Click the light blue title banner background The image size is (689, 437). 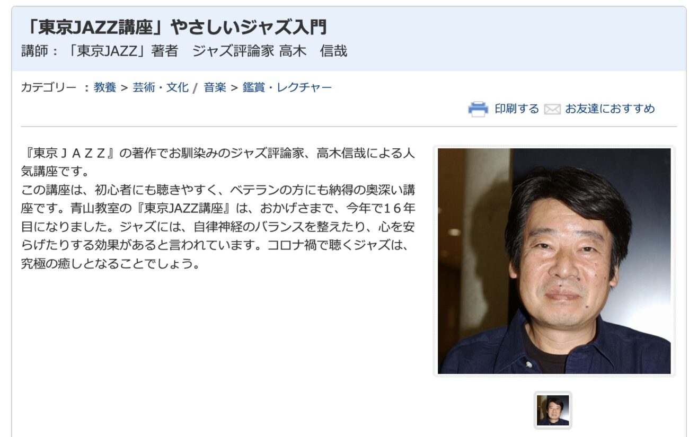click(x=503, y=39)
